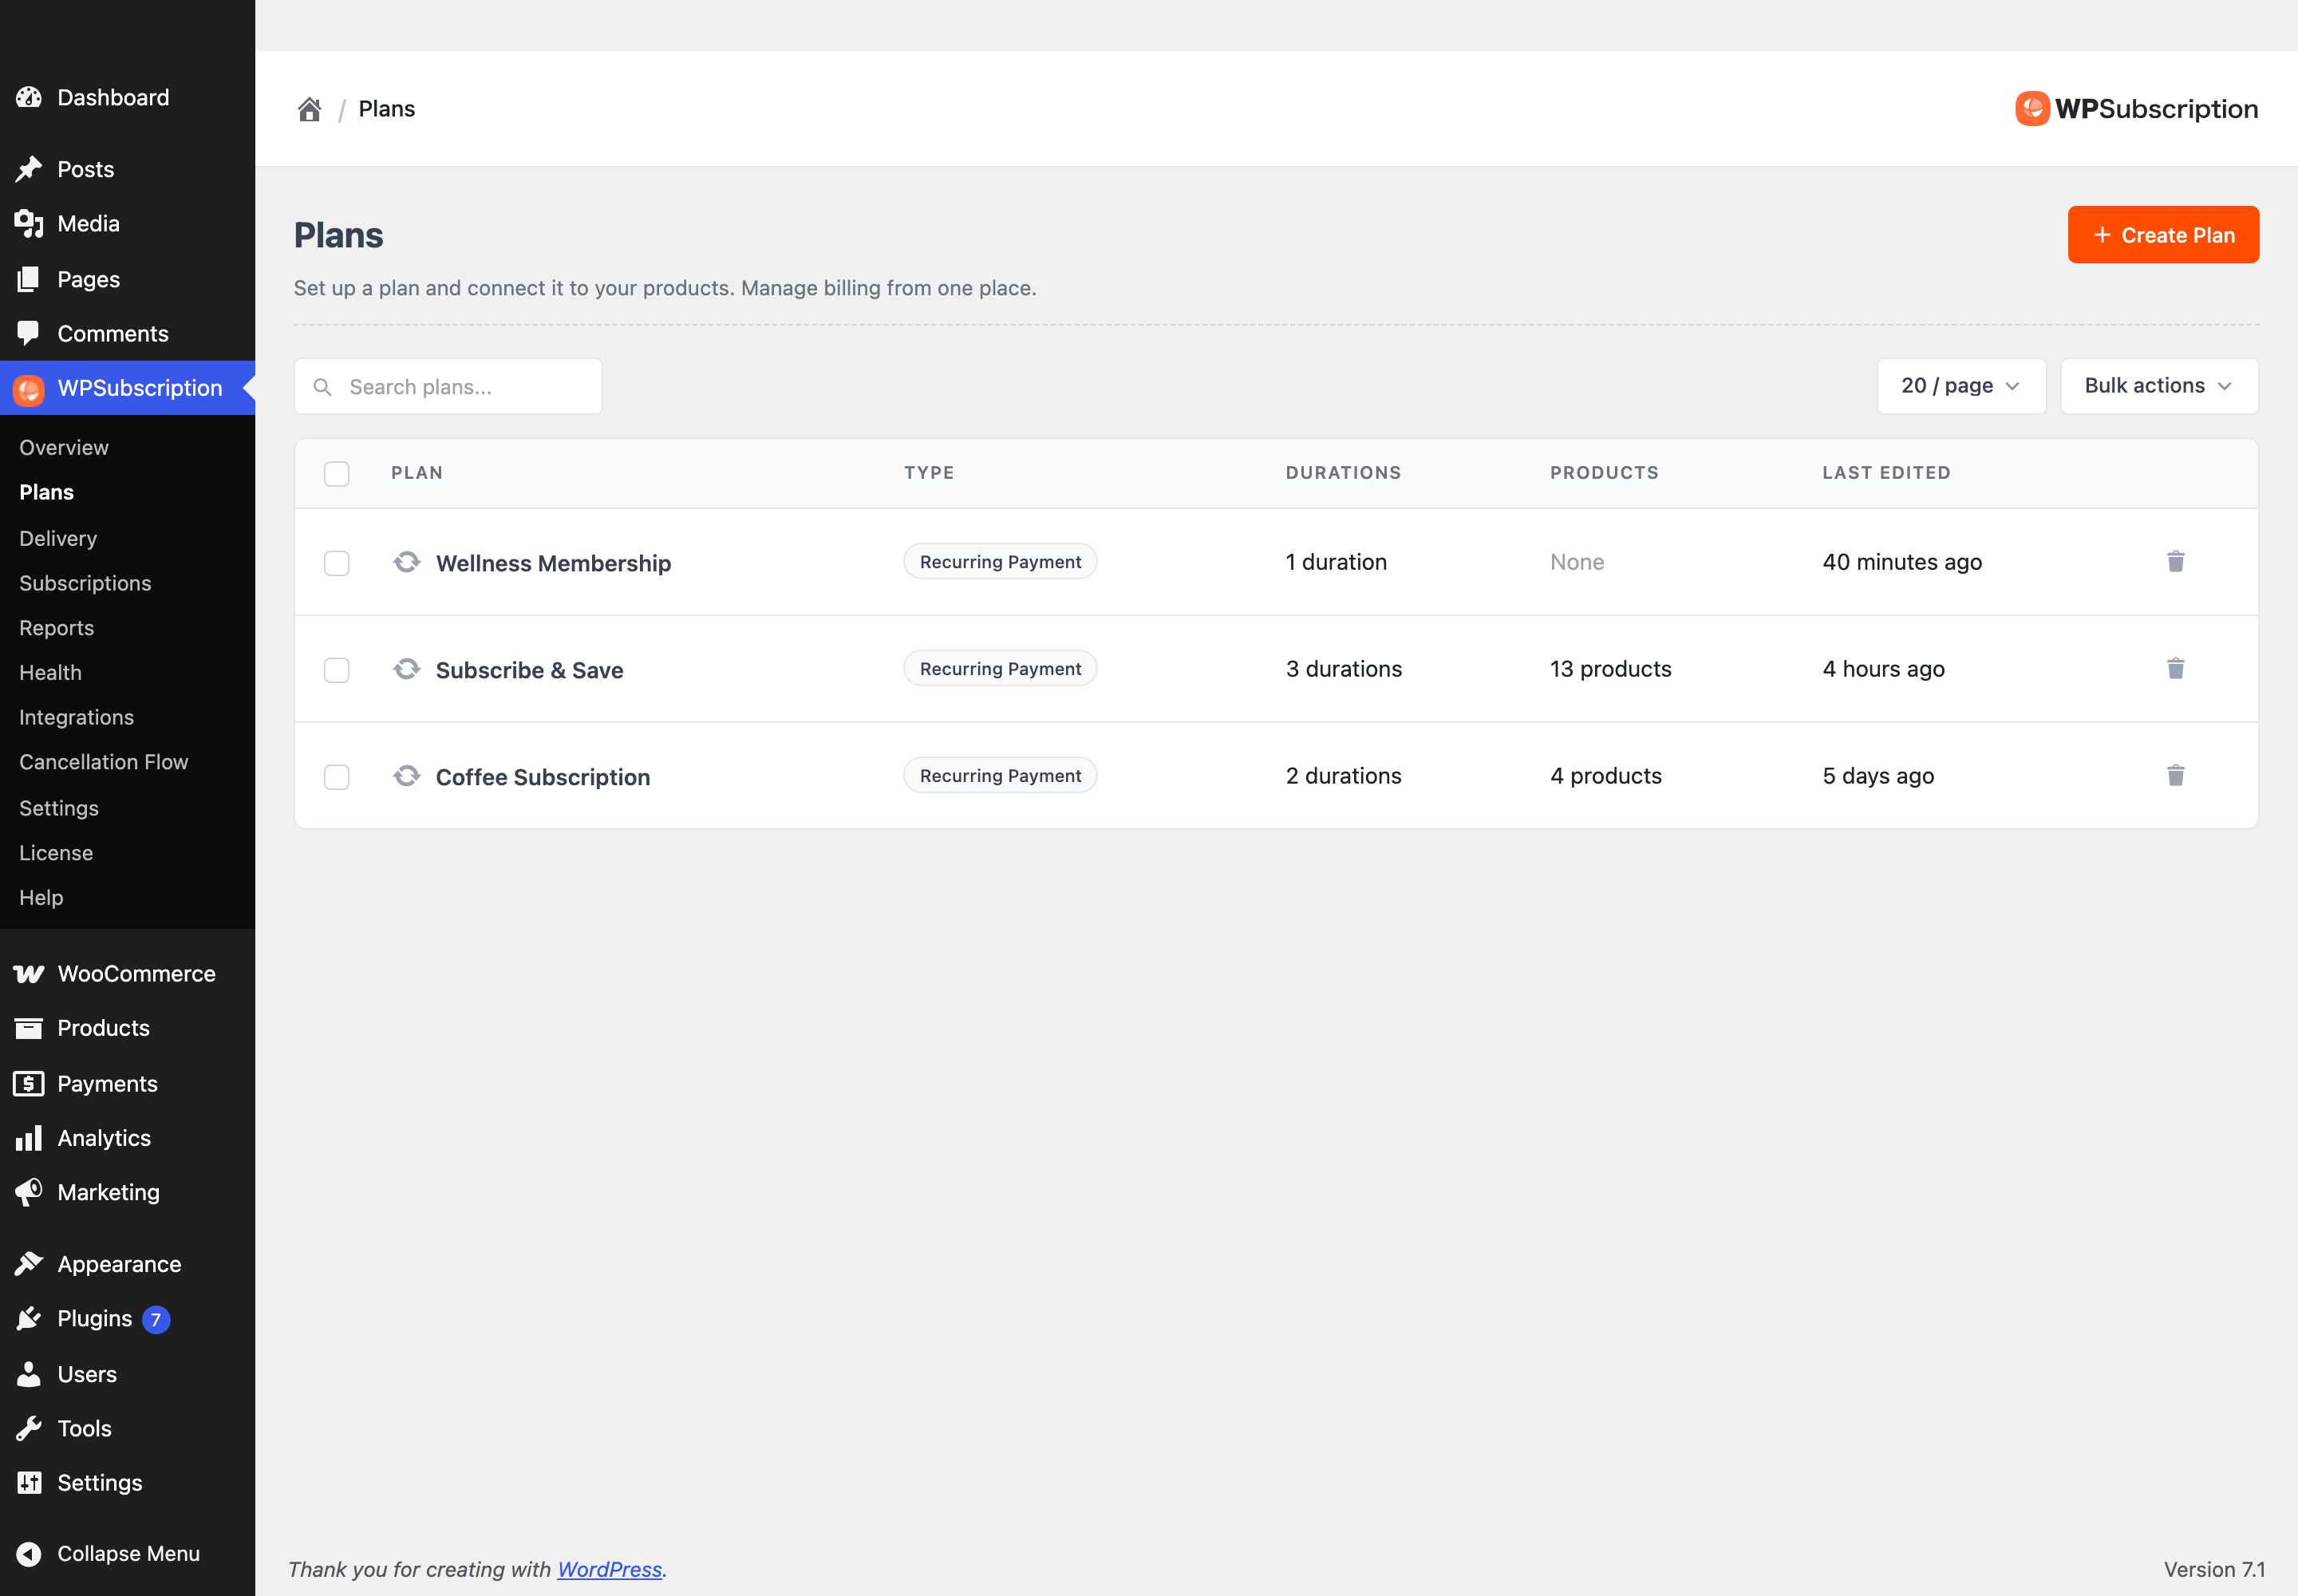Click the Payments dollar icon
Screen dimensions: 2298x1596
[29, 1084]
